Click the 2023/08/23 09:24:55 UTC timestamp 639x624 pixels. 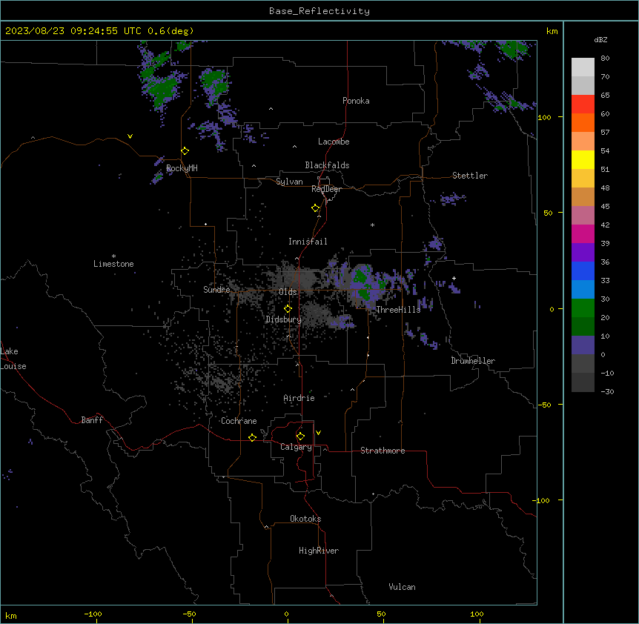point(73,31)
